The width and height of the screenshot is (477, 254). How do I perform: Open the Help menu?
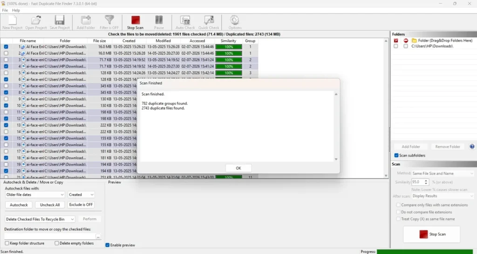(x=16, y=10)
